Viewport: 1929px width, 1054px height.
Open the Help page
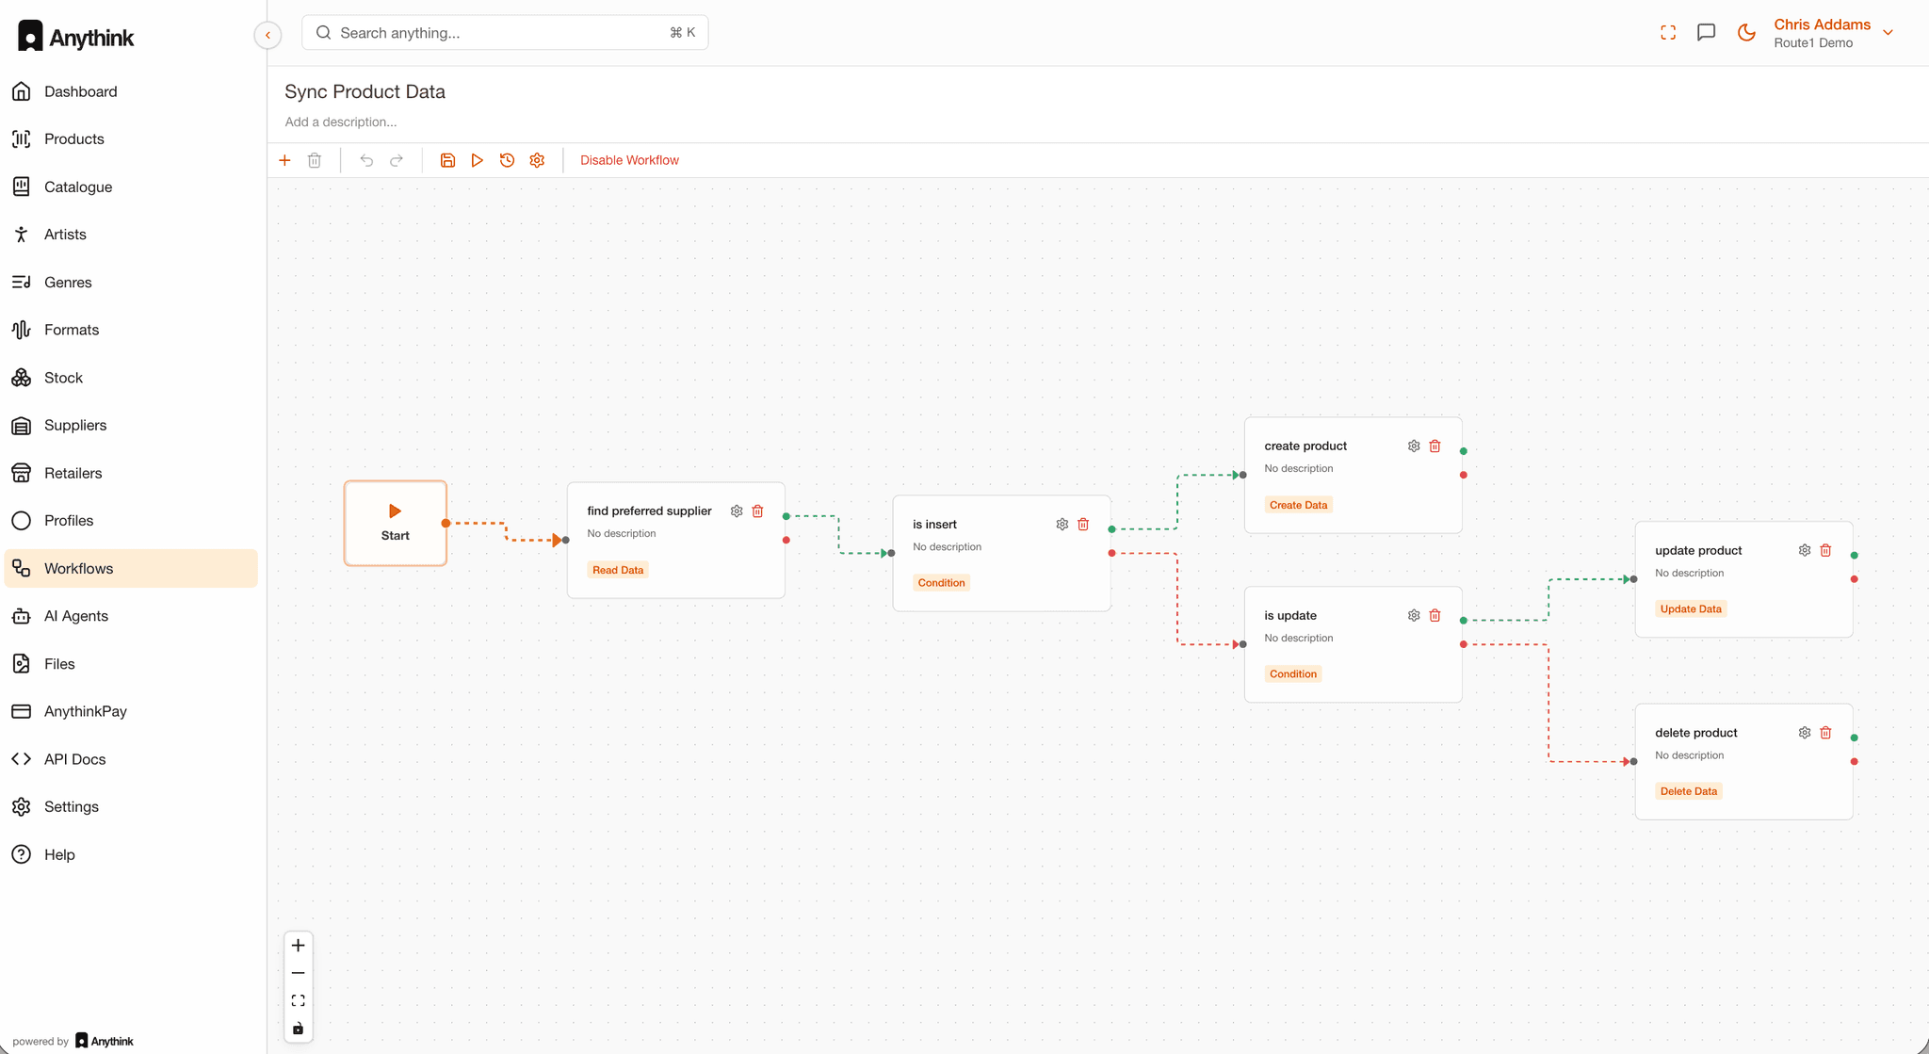click(130, 854)
